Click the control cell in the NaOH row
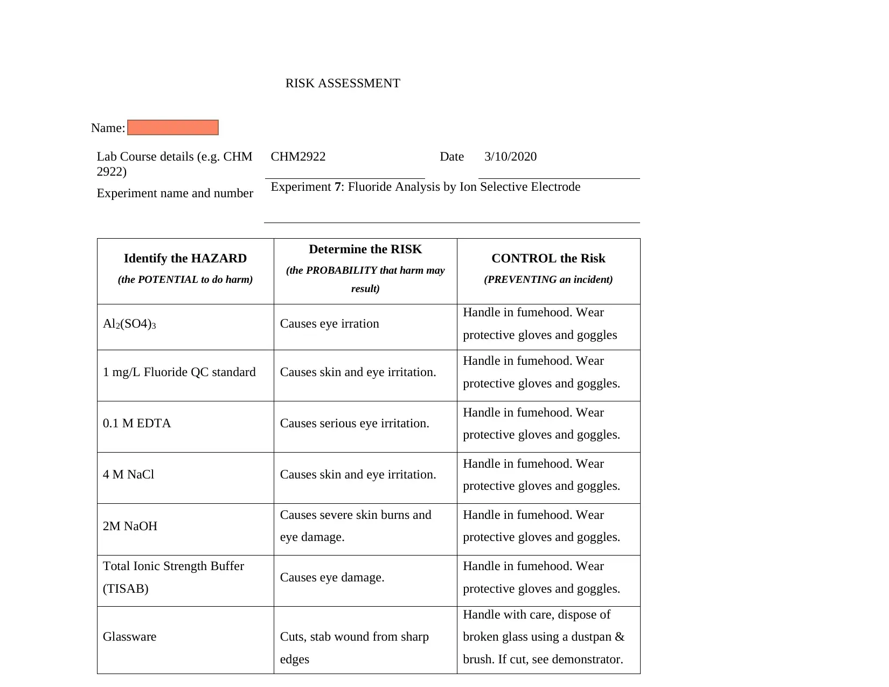Viewport: 889px width, 687px height. click(548, 529)
